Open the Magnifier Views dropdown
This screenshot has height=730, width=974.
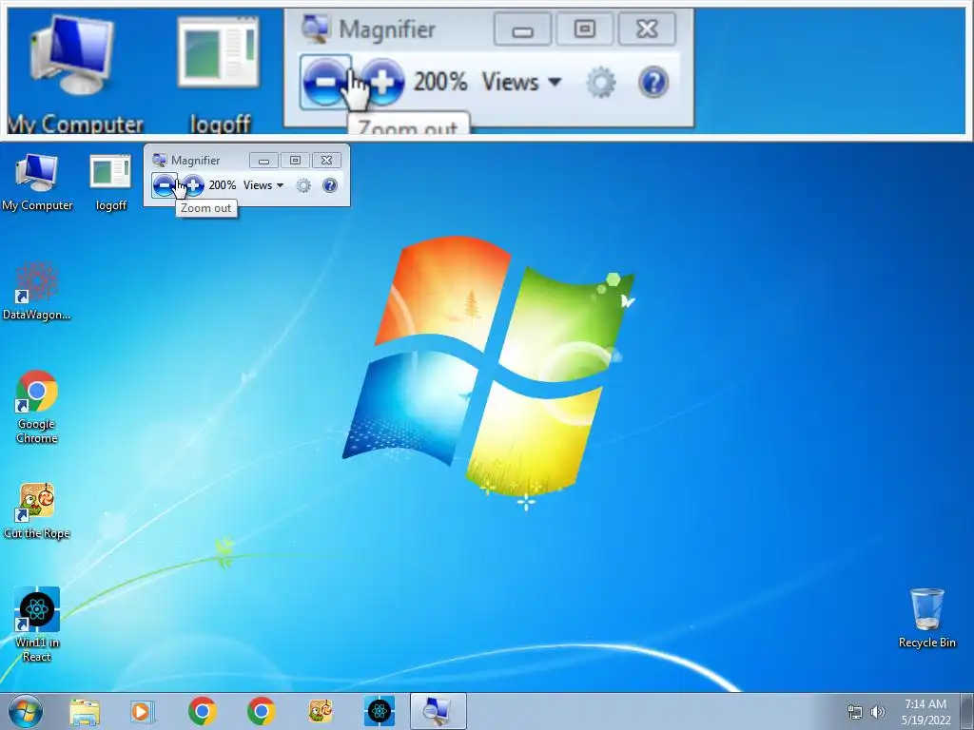(263, 185)
